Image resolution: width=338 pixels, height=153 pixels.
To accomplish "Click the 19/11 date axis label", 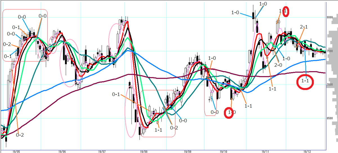I will (265, 152).
